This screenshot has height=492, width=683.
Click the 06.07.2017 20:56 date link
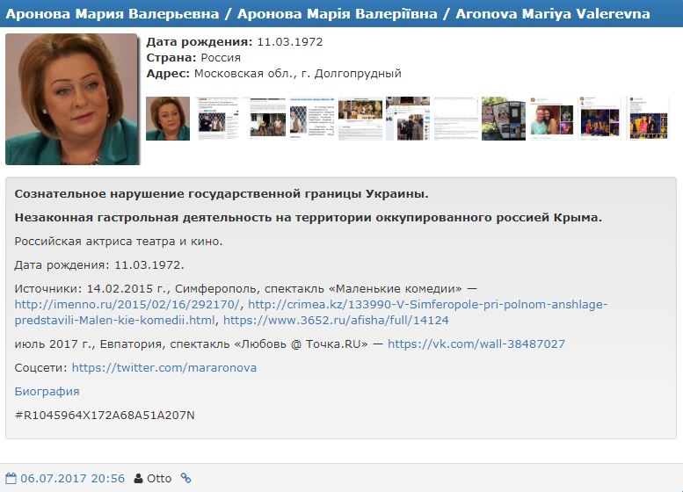coord(72,479)
